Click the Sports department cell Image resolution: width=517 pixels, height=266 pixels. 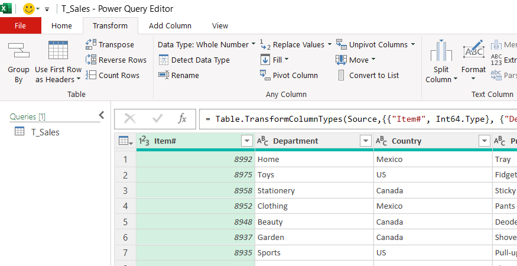click(x=314, y=253)
